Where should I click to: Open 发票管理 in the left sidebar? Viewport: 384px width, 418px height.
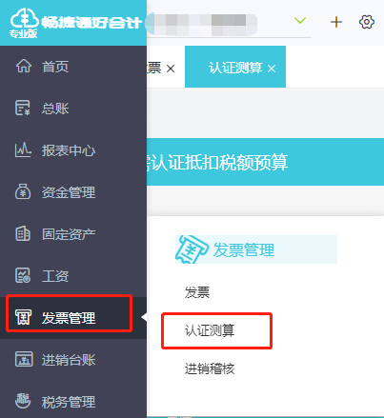69,318
